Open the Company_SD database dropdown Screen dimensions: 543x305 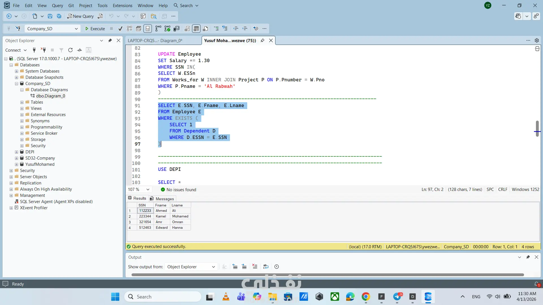(76, 29)
